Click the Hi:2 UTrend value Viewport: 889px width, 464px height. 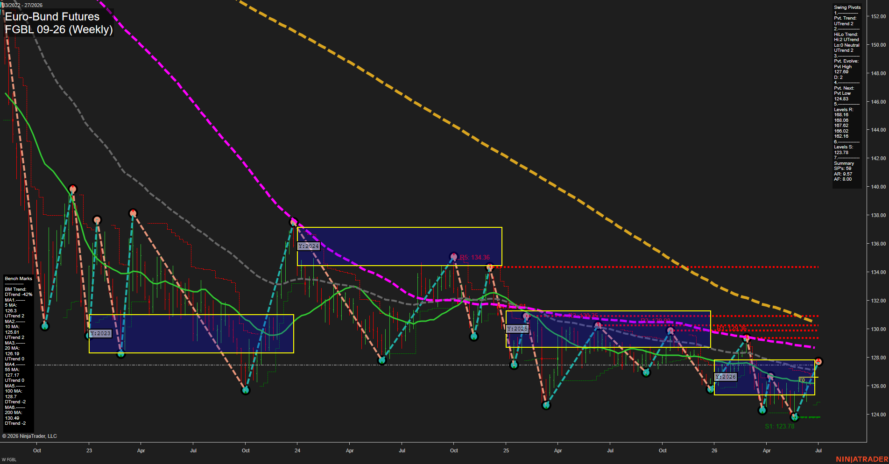point(847,40)
